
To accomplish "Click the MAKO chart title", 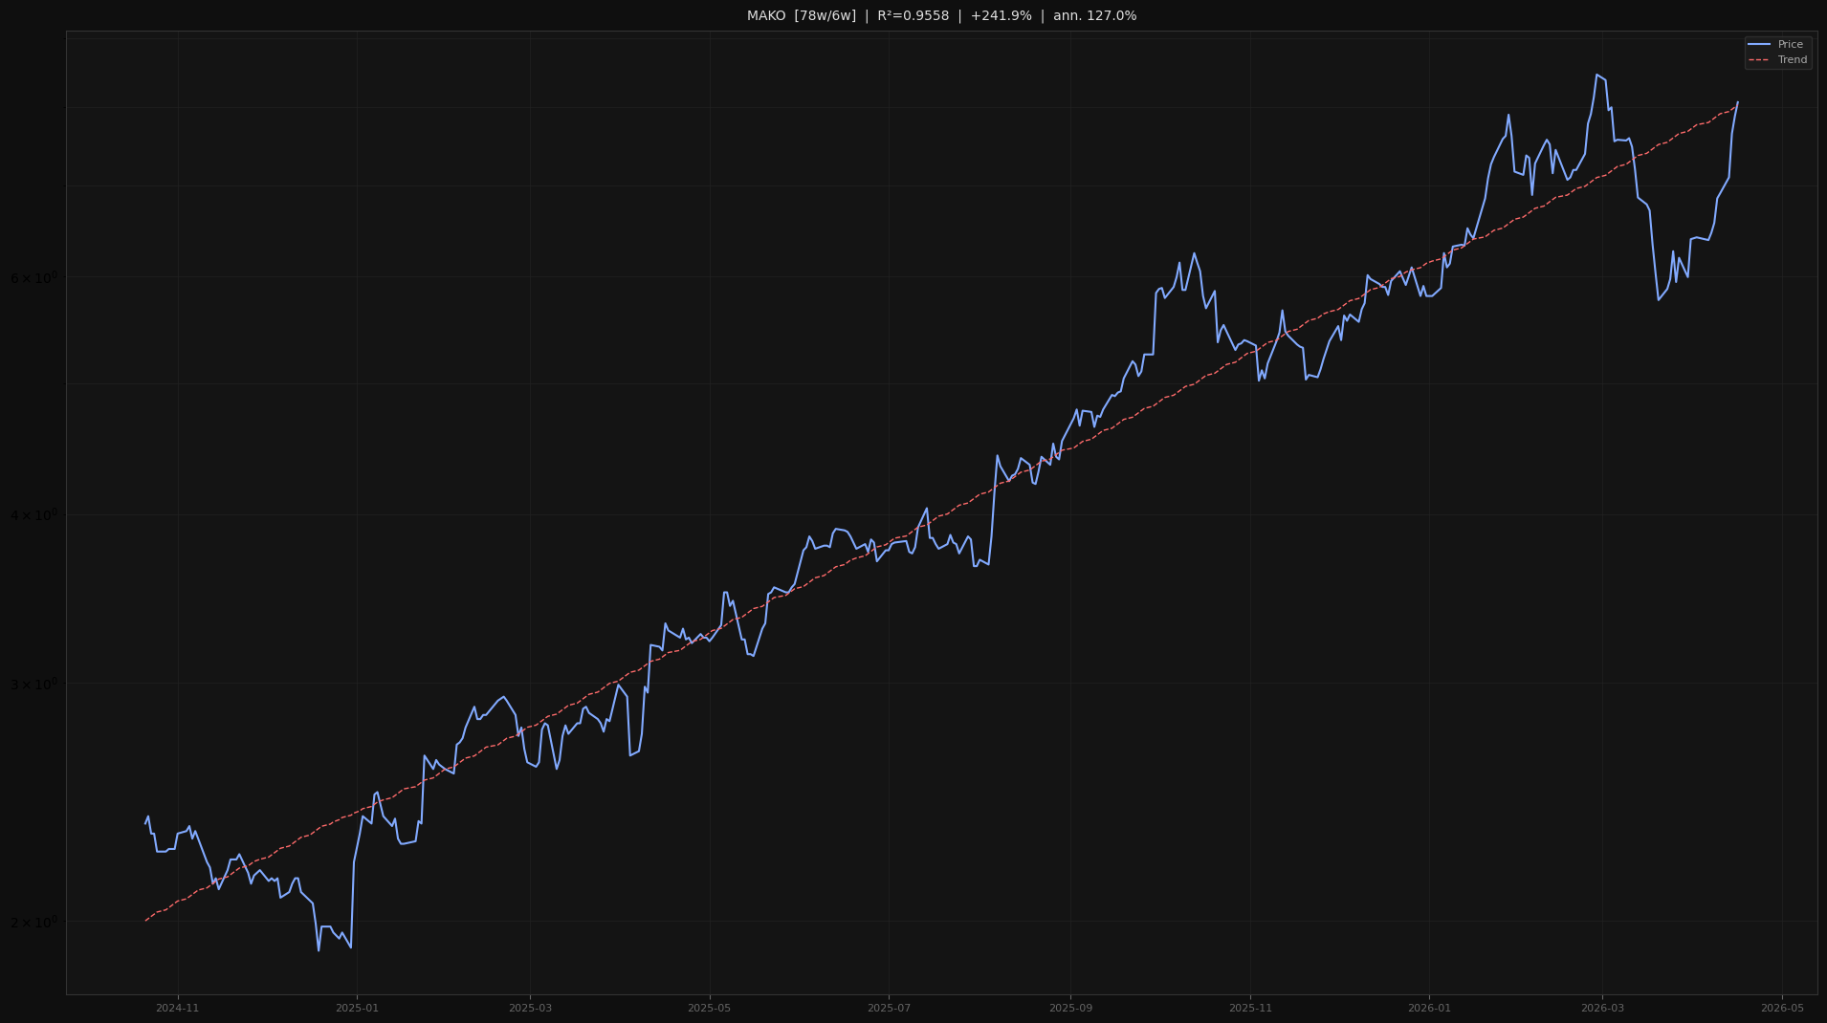I will [767, 15].
